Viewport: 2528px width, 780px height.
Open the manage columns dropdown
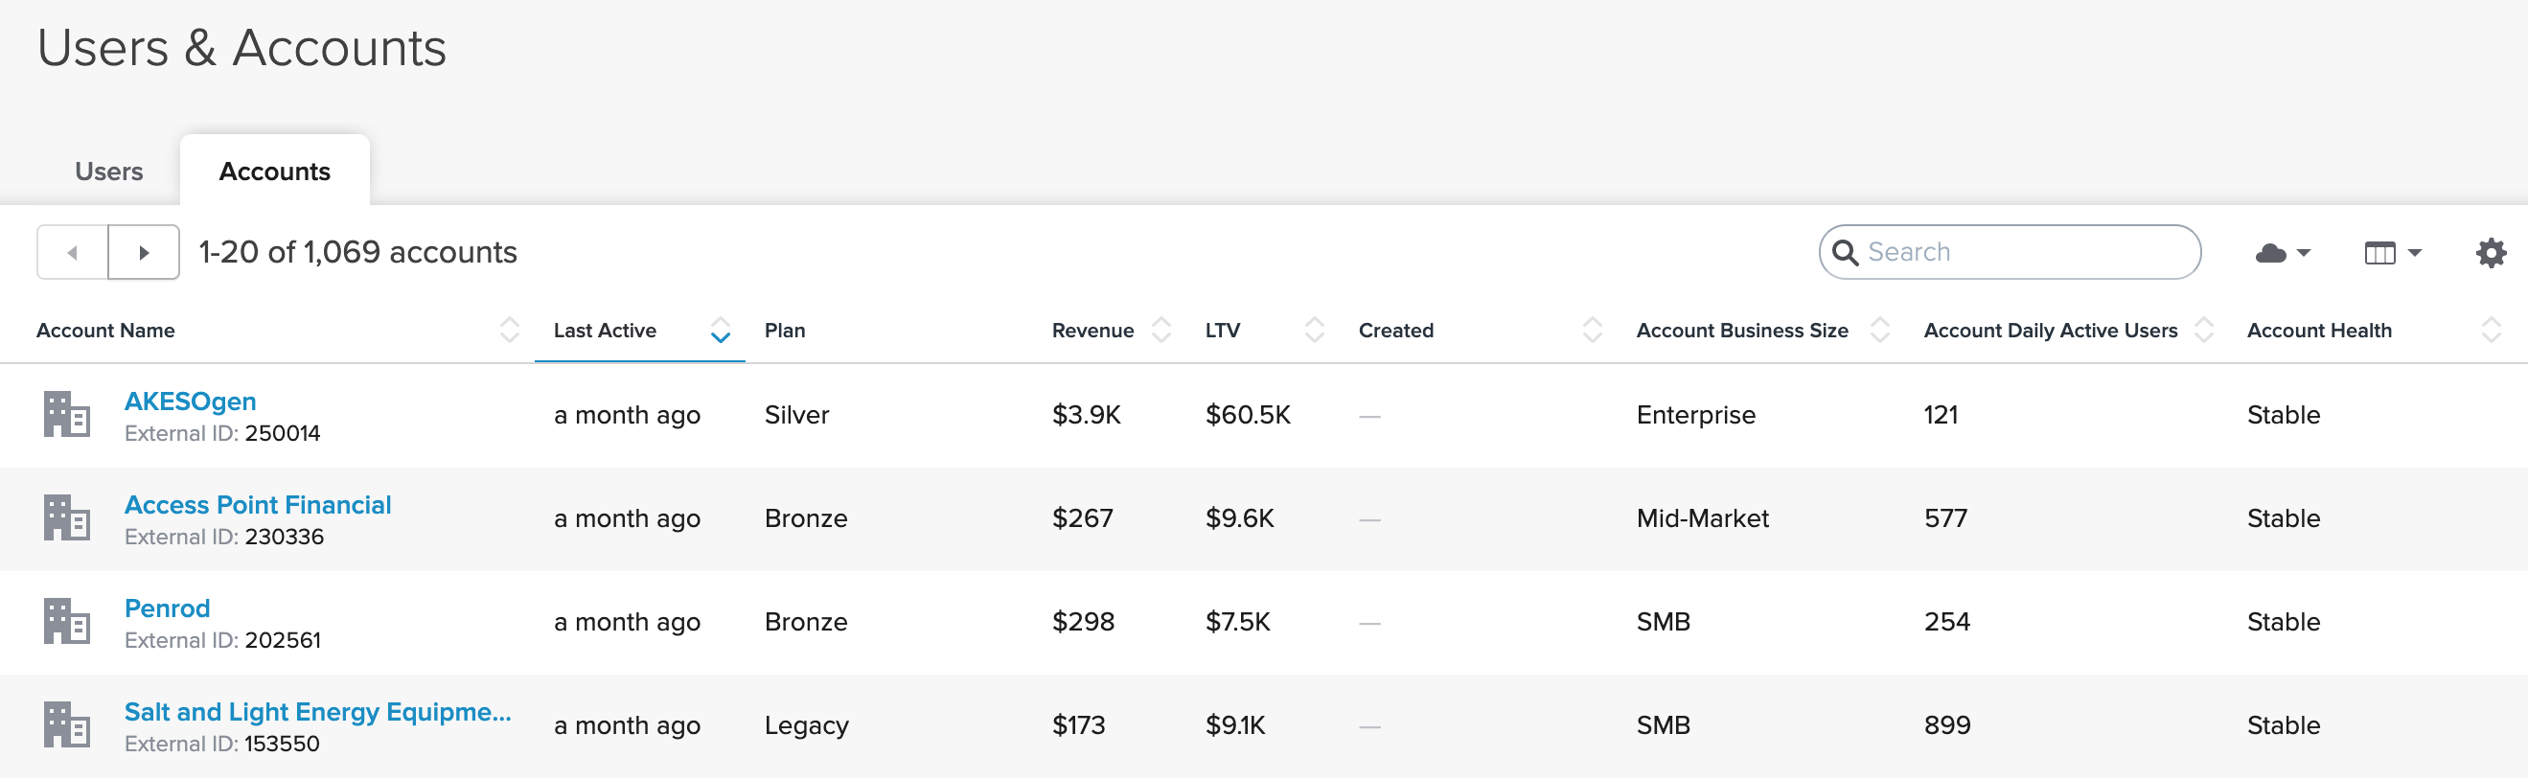pyautogui.click(x=2392, y=253)
